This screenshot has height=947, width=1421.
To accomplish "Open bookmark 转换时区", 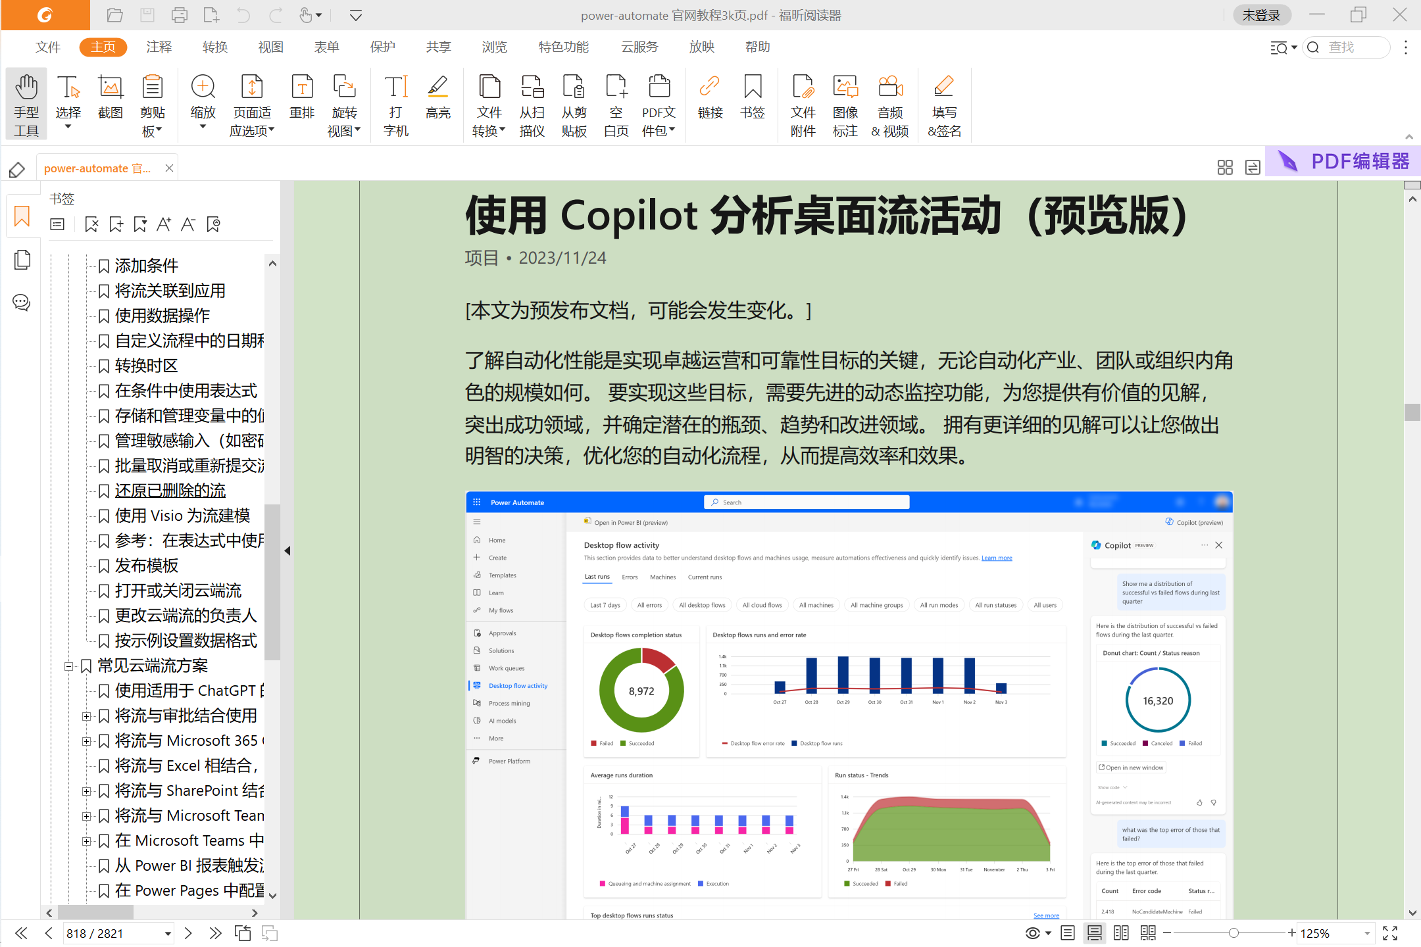I will [146, 366].
